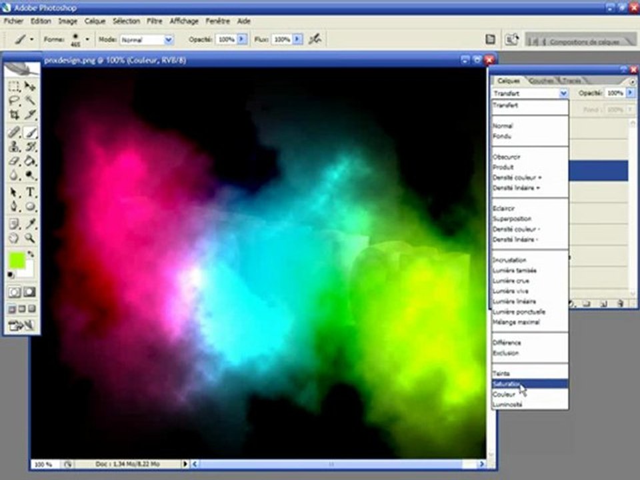Enable the airbrush option in options bar

click(315, 39)
